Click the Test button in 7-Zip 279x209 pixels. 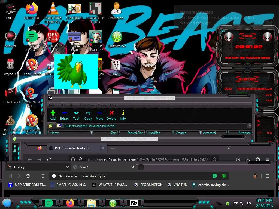point(76,115)
